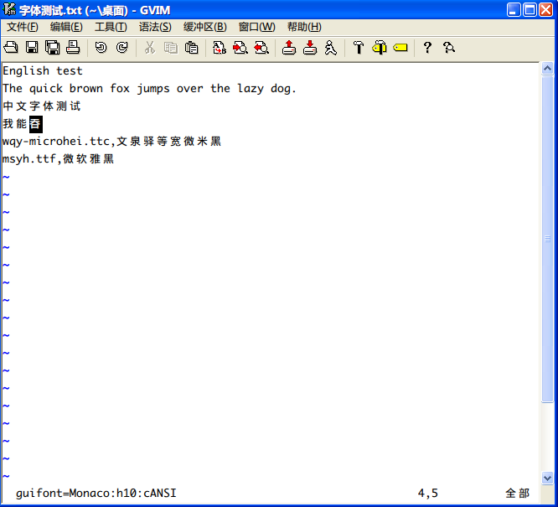The height and width of the screenshot is (507, 558).
Task: Click the line '中文字体测试'
Action: tap(42, 106)
